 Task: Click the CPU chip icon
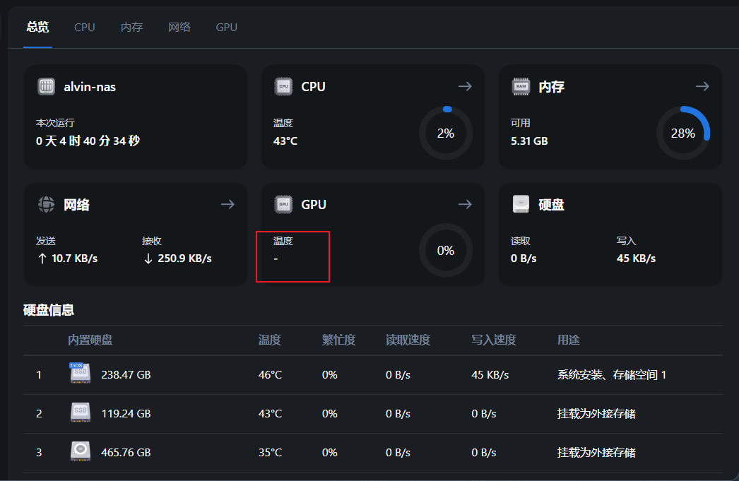[x=283, y=87]
